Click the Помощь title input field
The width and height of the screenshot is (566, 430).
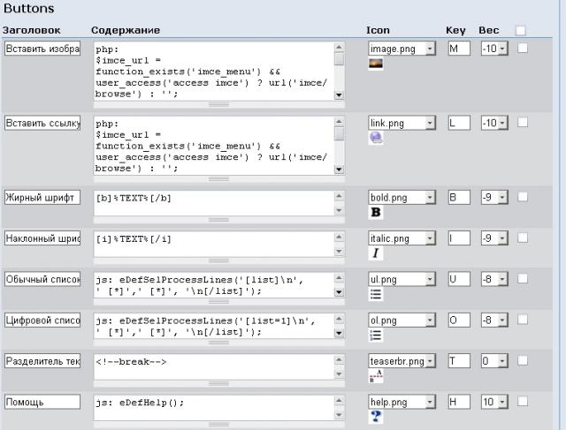[x=42, y=402]
